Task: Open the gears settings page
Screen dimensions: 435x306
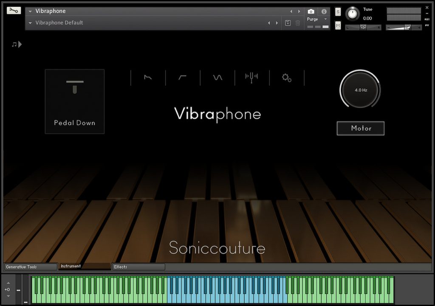Action: pos(287,78)
